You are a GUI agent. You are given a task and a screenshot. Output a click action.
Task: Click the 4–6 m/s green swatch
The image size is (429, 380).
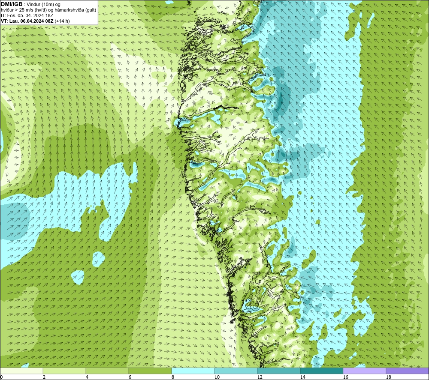107,371
